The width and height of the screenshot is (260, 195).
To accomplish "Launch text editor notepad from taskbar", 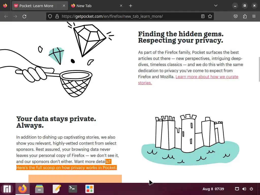I will pyautogui.click(x=57, y=189).
